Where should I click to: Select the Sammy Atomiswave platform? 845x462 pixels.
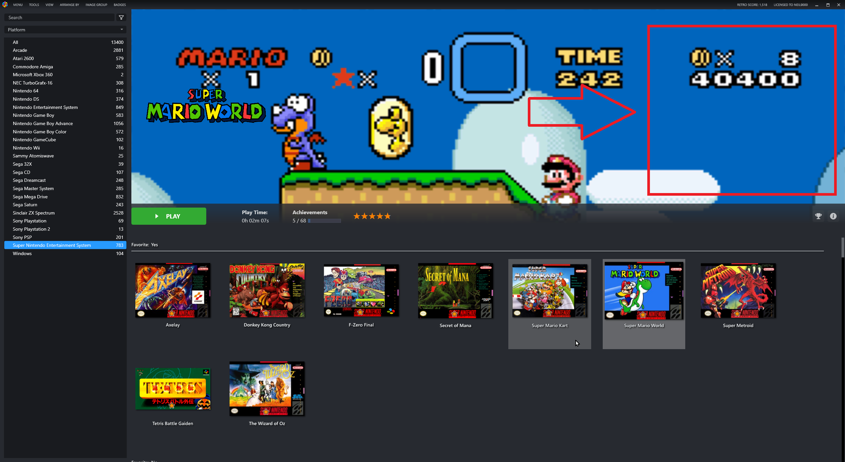point(65,156)
